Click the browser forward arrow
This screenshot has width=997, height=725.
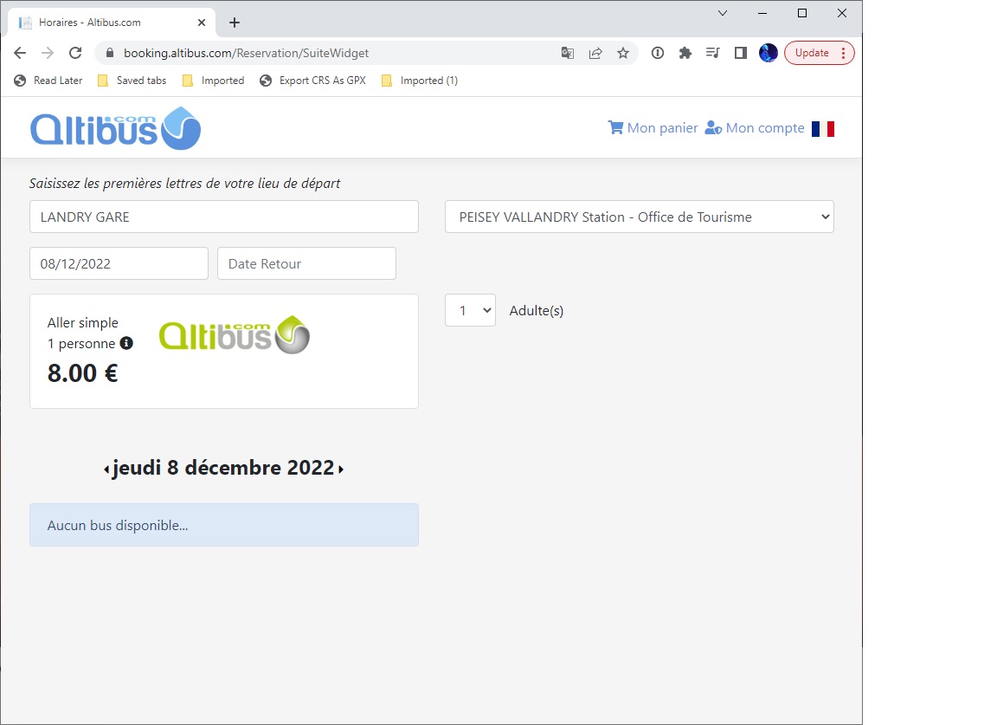click(48, 53)
